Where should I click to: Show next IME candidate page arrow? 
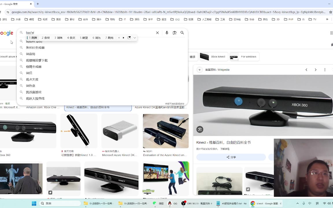pyautogui.click(x=123, y=38)
